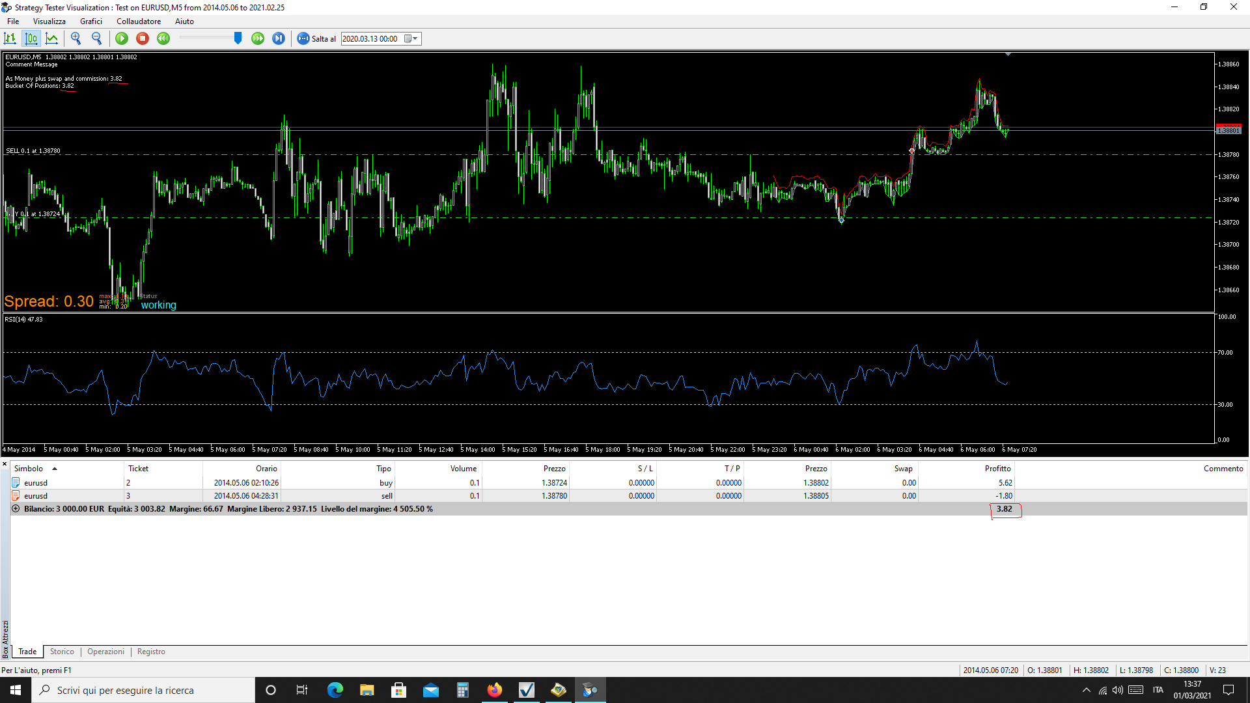Sort trades by Volume column
The width and height of the screenshot is (1250, 703).
438,469
